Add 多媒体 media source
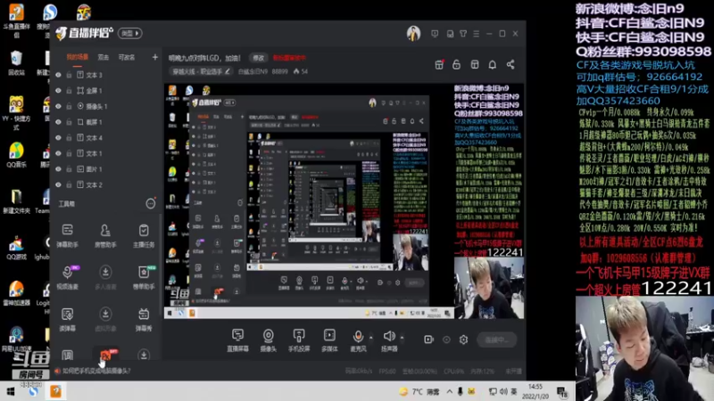Image resolution: width=714 pixels, height=401 pixels. [x=329, y=340]
